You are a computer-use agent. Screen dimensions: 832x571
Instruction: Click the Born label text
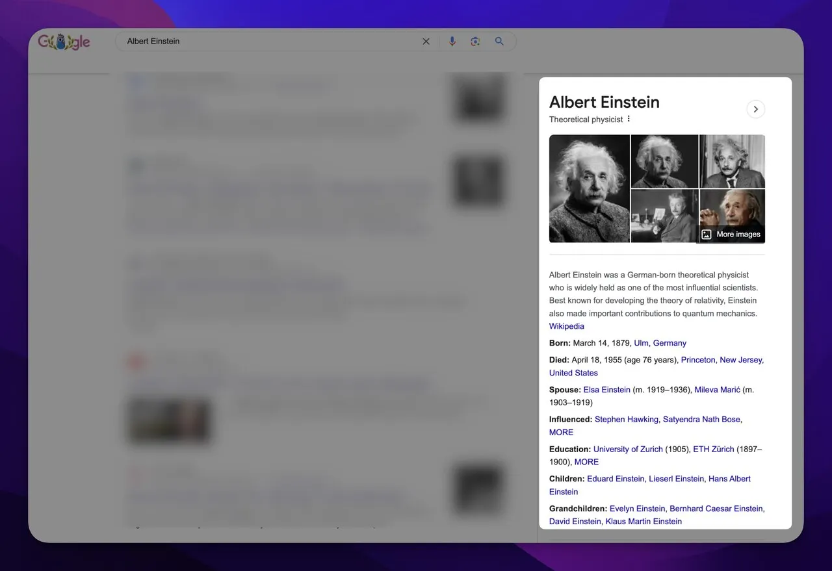(560, 343)
